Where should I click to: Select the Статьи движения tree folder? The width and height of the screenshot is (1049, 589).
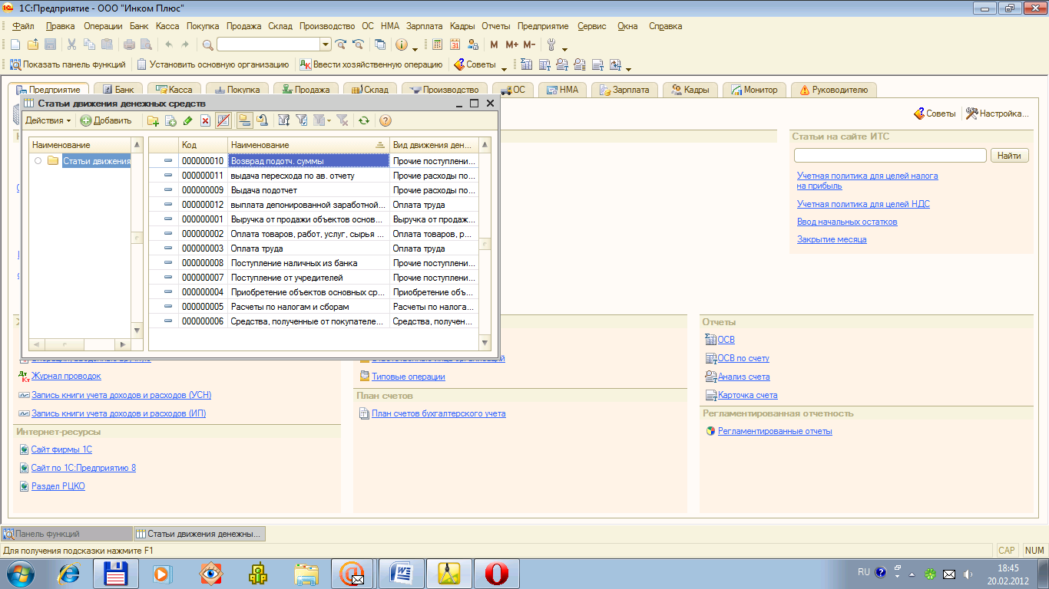click(x=97, y=160)
